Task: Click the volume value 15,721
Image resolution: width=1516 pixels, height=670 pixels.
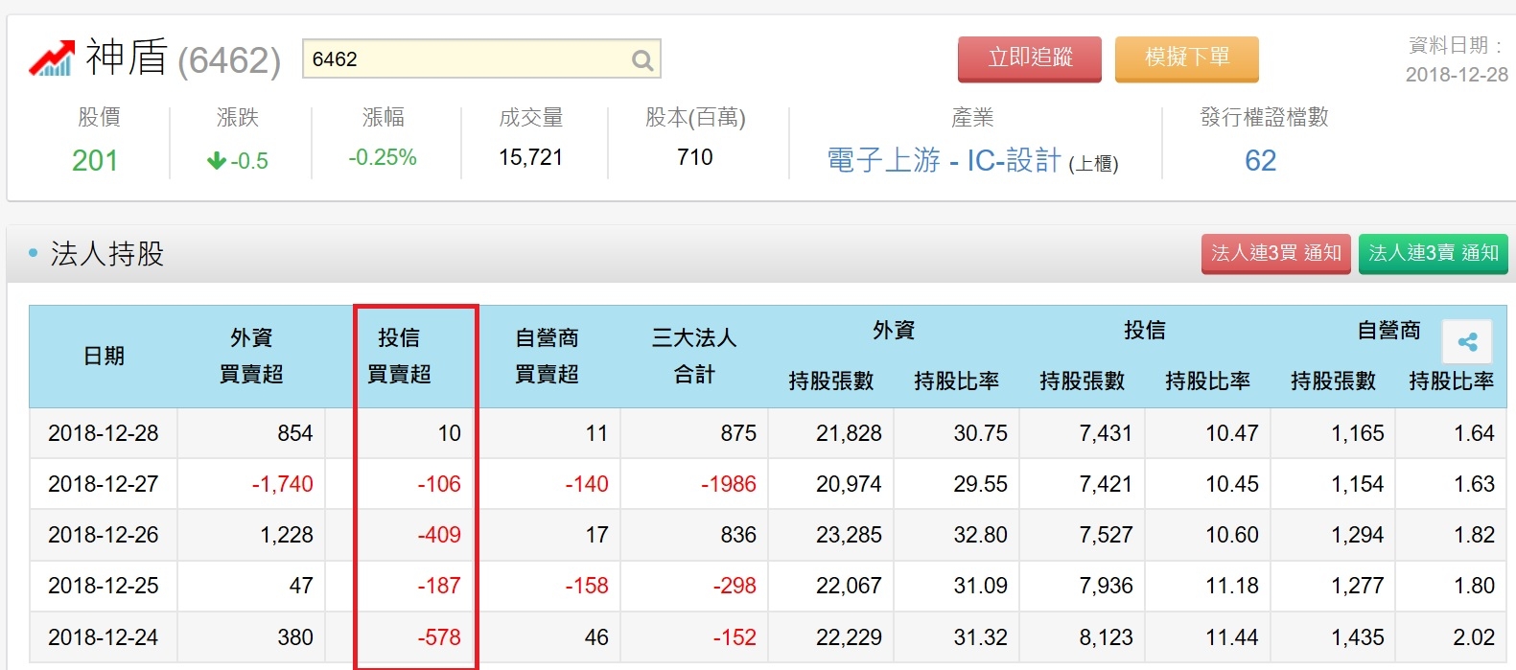Action: click(x=530, y=157)
